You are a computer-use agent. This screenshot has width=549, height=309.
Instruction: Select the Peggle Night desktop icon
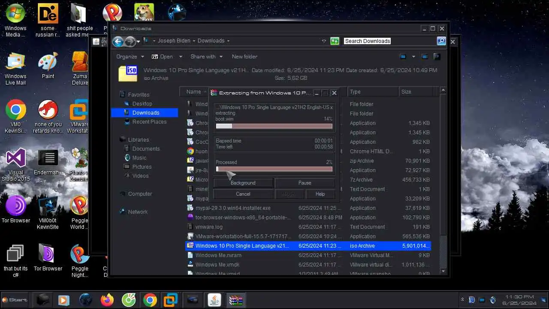point(80,261)
